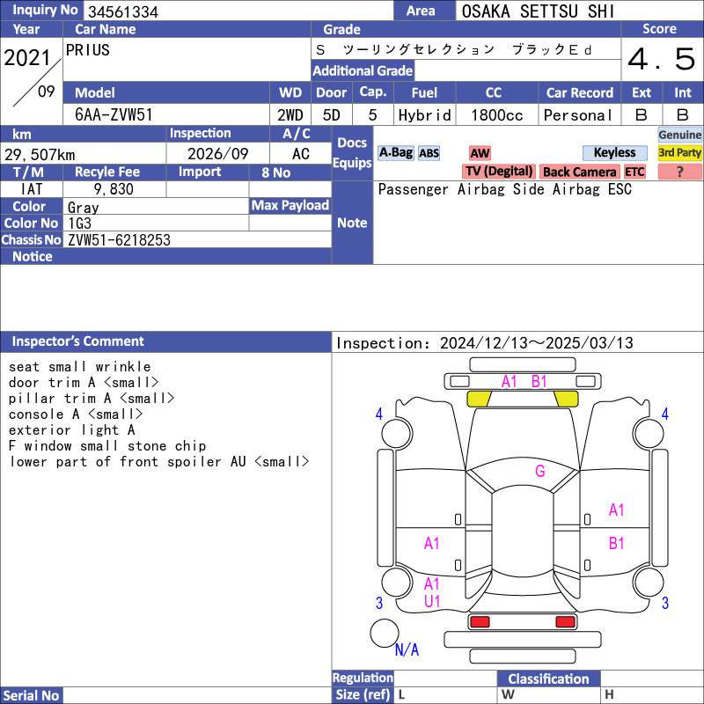The height and width of the screenshot is (704, 704).
Task: Click the G mark on the windshield
Action: [x=539, y=472]
